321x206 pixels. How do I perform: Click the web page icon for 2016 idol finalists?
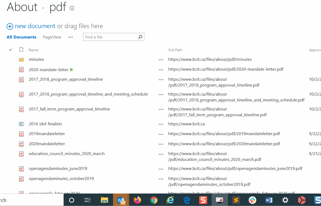(21, 124)
